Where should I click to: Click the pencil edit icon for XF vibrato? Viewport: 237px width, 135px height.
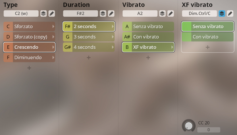pos(230,14)
